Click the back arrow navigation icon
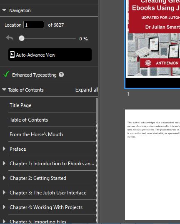The width and height of the screenshot is (180, 224). tap(10, 38)
